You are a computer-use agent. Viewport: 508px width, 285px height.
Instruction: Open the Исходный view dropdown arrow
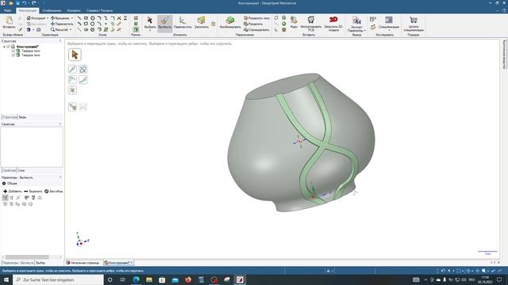point(48,18)
